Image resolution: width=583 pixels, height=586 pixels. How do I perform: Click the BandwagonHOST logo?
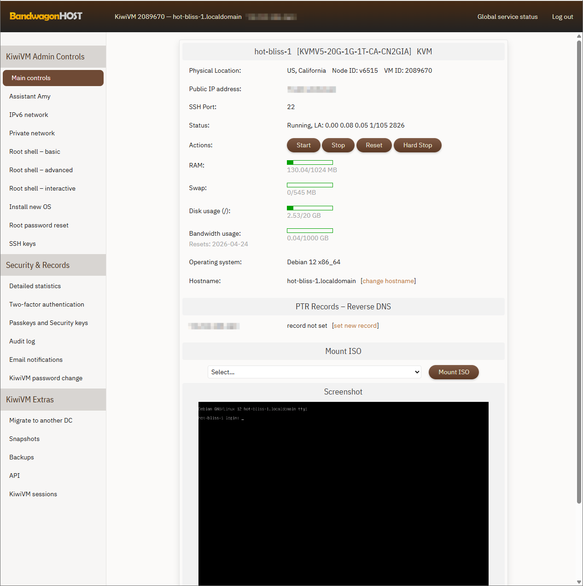tap(46, 16)
